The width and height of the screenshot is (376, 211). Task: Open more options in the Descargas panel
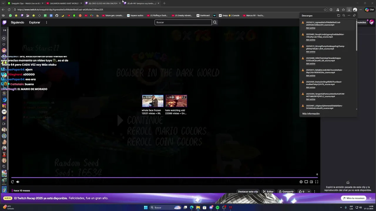coord(349,16)
